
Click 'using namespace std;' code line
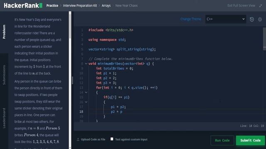tap(107, 40)
